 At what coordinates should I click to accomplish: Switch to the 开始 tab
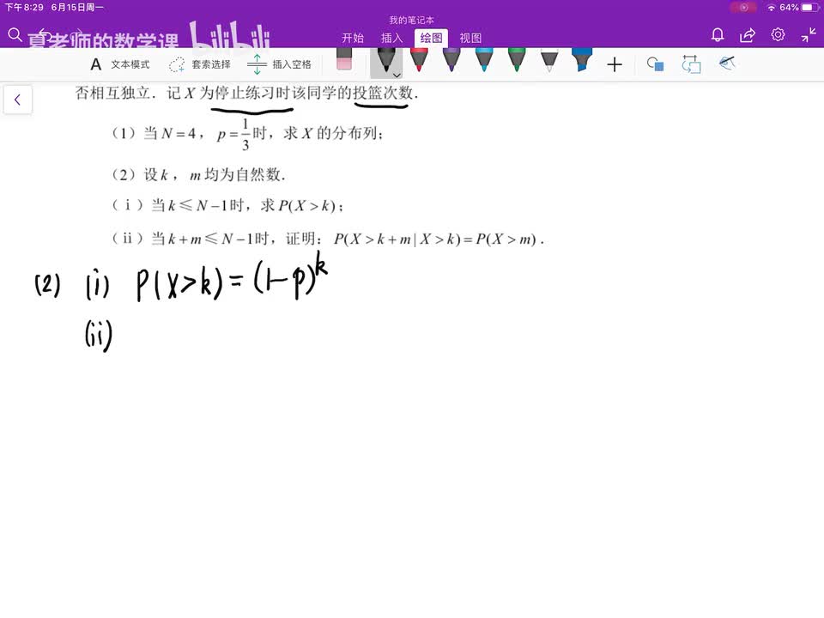click(353, 38)
